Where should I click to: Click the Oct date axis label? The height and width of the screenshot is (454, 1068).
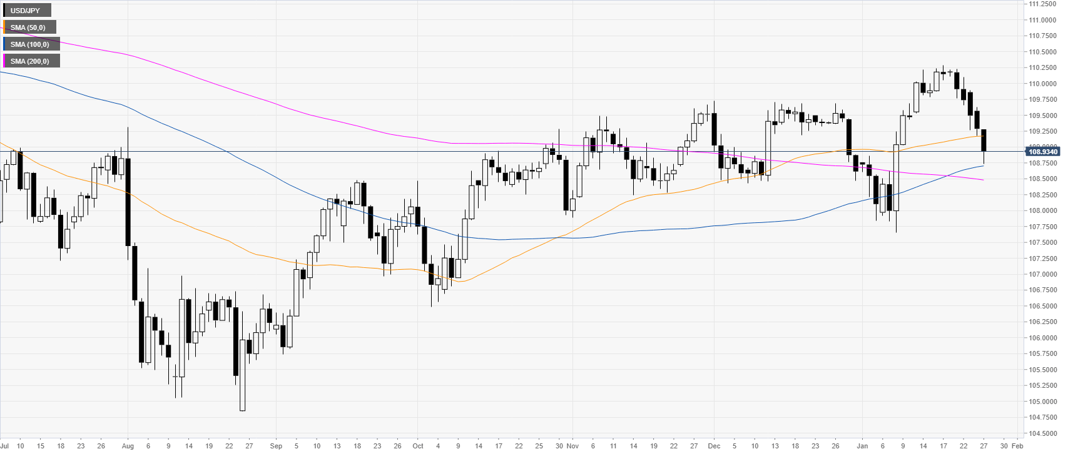point(418,446)
